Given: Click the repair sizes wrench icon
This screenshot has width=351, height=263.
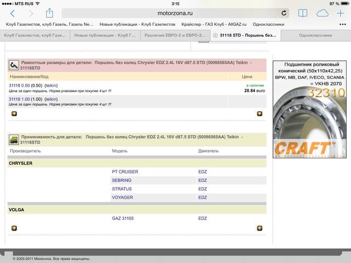Looking at the screenshot, I should 14,65.
